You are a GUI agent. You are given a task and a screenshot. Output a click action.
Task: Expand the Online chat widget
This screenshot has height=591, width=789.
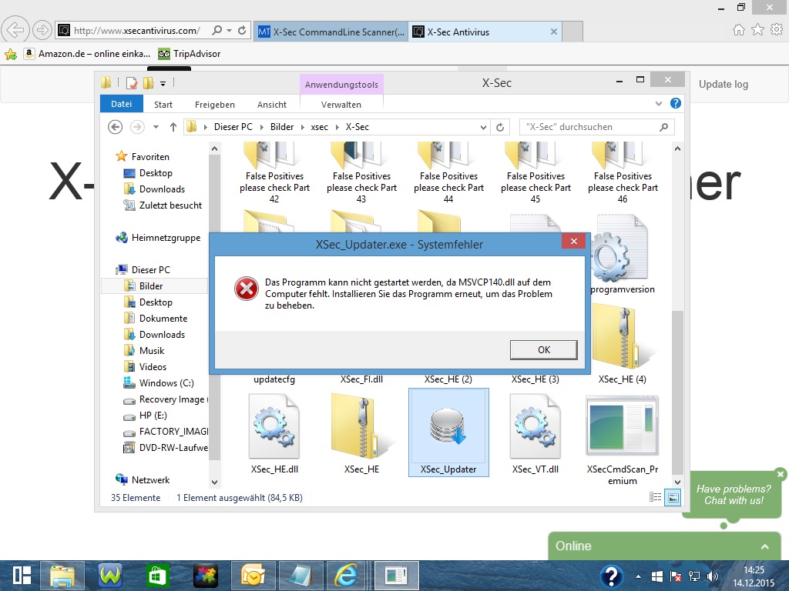[x=665, y=546]
